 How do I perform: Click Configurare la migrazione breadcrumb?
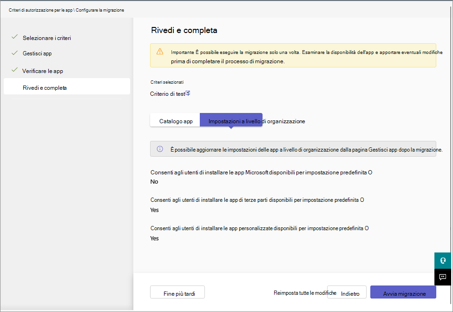click(x=100, y=10)
